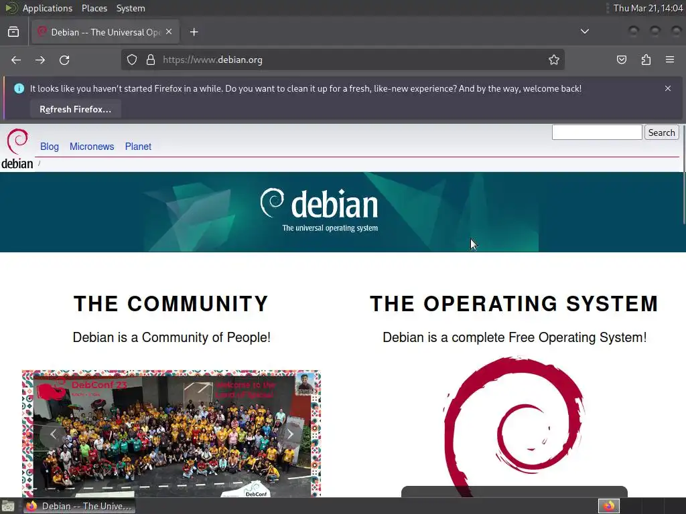Dismiss the Firefox refresh notification bar
This screenshot has width=686, height=514.
pyautogui.click(x=668, y=88)
